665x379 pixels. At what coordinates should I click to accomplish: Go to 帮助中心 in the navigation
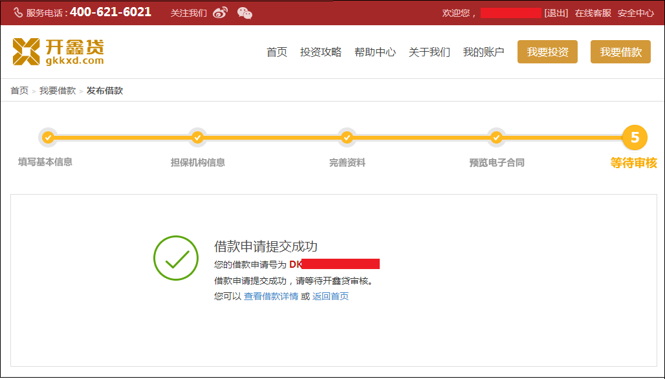pos(375,52)
